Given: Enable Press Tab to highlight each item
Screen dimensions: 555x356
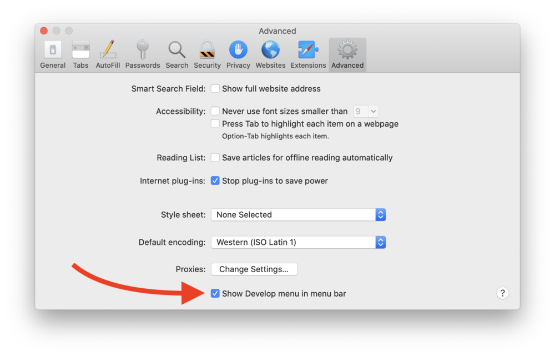Looking at the screenshot, I should [x=215, y=124].
